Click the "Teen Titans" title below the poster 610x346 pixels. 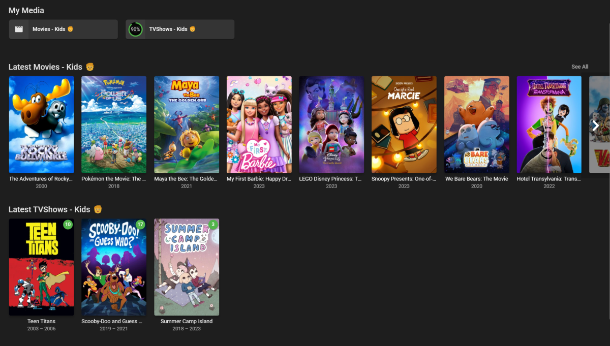point(42,321)
